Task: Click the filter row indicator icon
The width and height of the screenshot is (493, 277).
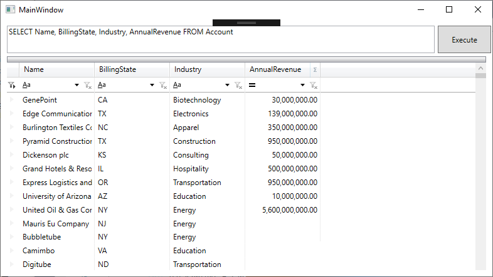Action: point(12,85)
